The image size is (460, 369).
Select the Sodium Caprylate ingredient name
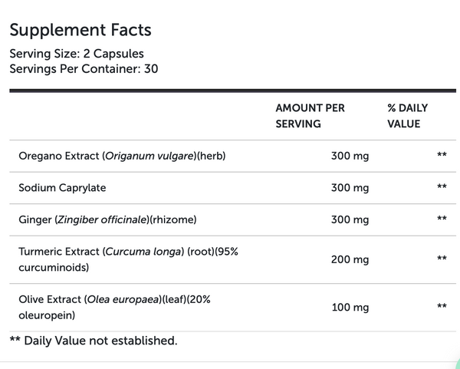(x=62, y=188)
